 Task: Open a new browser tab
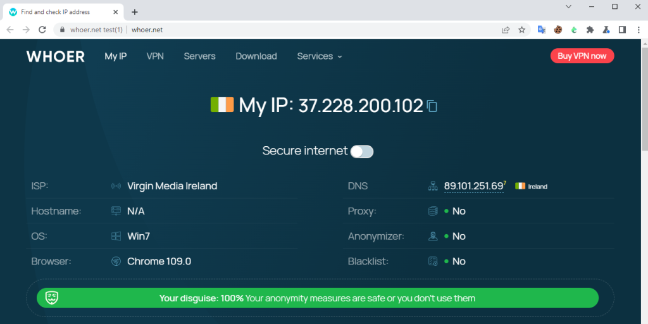(x=134, y=12)
